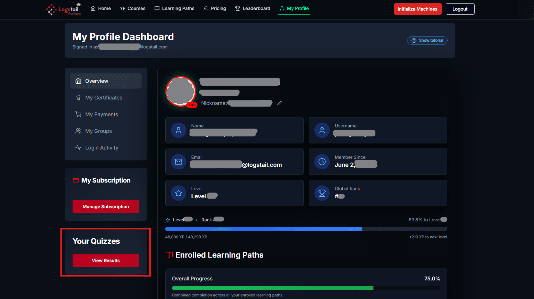Click the Your Quizzes heading
The image size is (534, 299).
coord(96,241)
